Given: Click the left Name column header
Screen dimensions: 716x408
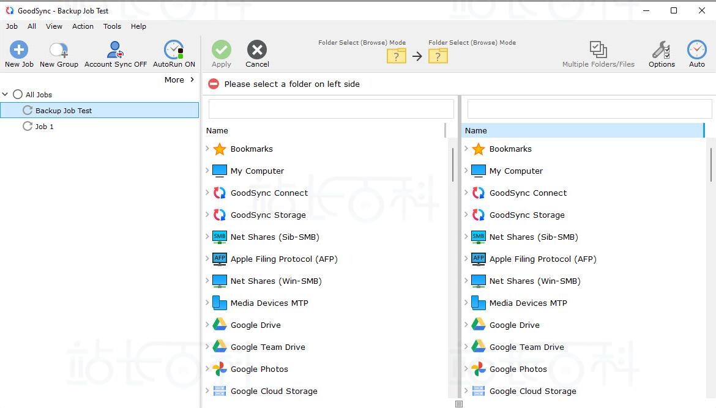Looking at the screenshot, I should (325, 130).
